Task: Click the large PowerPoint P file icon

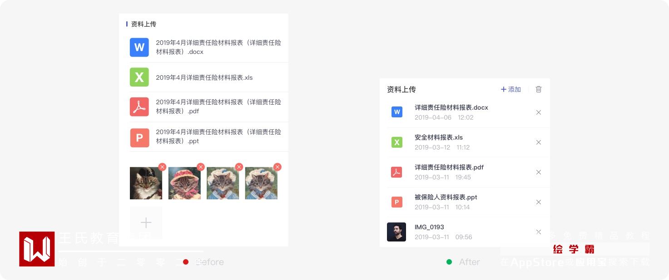Action: tap(139, 138)
